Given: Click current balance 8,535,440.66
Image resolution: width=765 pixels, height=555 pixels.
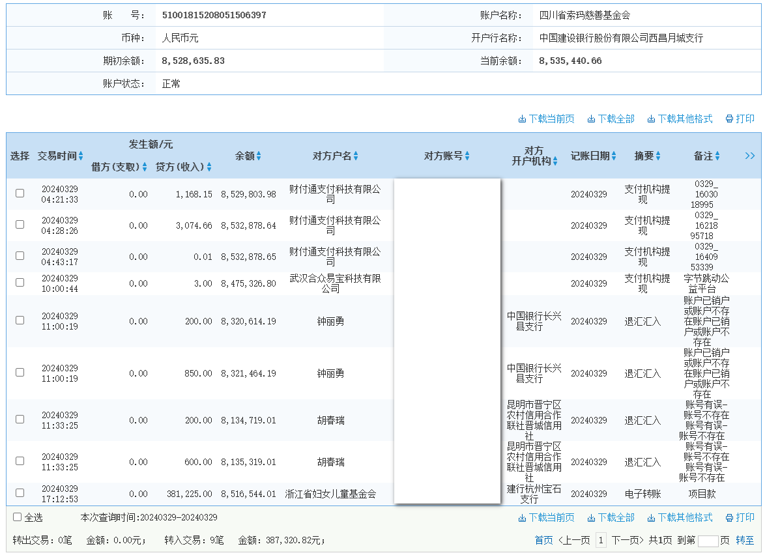Looking at the screenshot, I should pyautogui.click(x=570, y=61).
